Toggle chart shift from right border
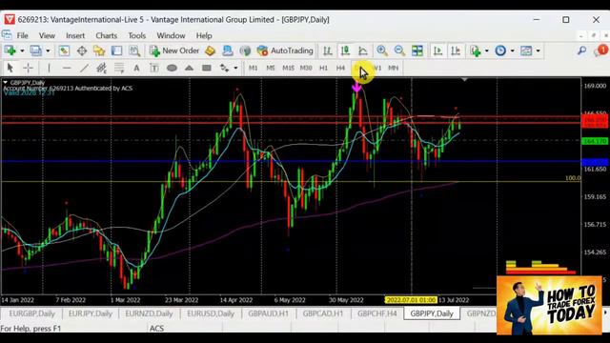Viewport: 610px width, 343px height. pyautogui.click(x=456, y=50)
